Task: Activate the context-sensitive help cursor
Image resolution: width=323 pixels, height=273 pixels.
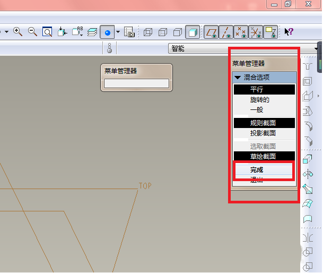Action: 289,32
